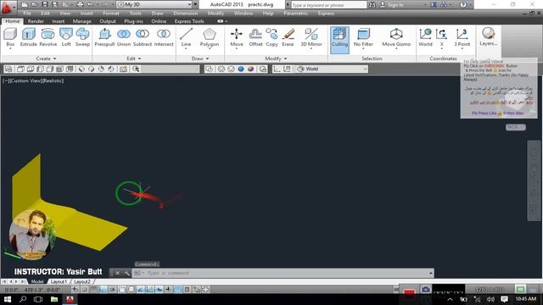This screenshot has height=305, width=543.
Task: Select the Move tool
Action: click(x=237, y=37)
